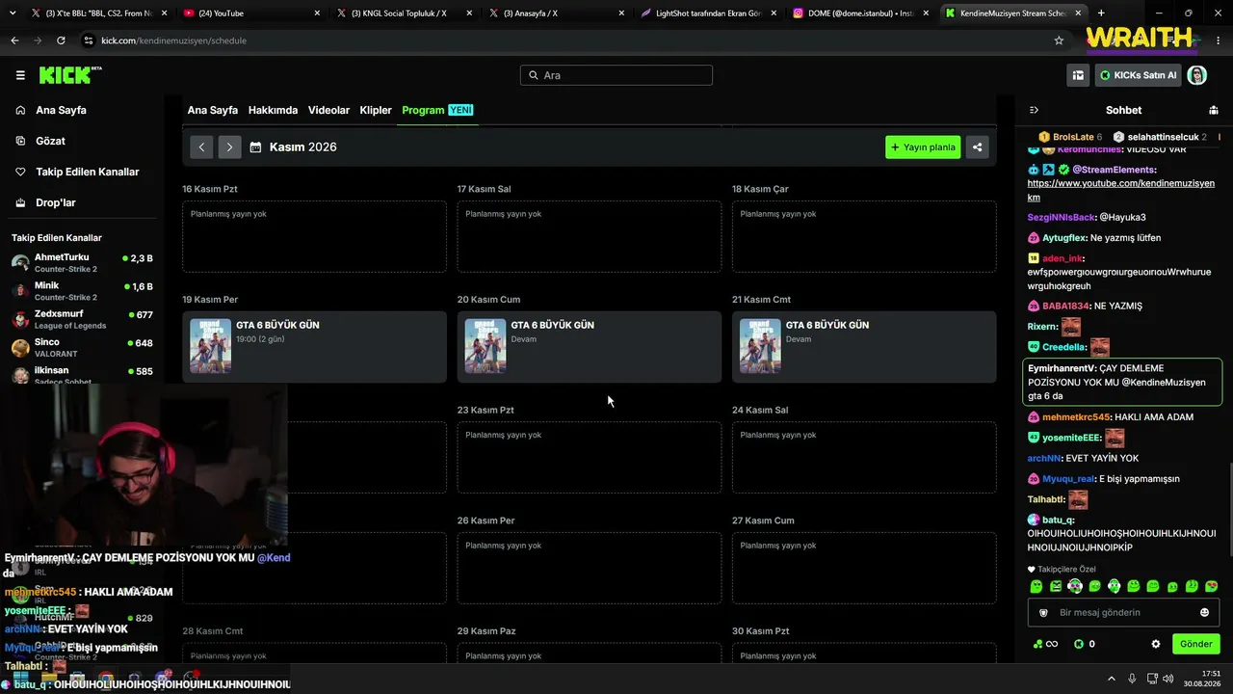Click username Creedella in chat
1233x694 pixels.
coord(1063,347)
